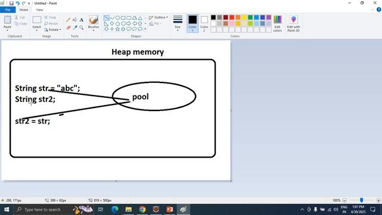The width and height of the screenshot is (382, 215).
Task: Click Undo arrow in quick access toolbar
Action: (x=17, y=3)
